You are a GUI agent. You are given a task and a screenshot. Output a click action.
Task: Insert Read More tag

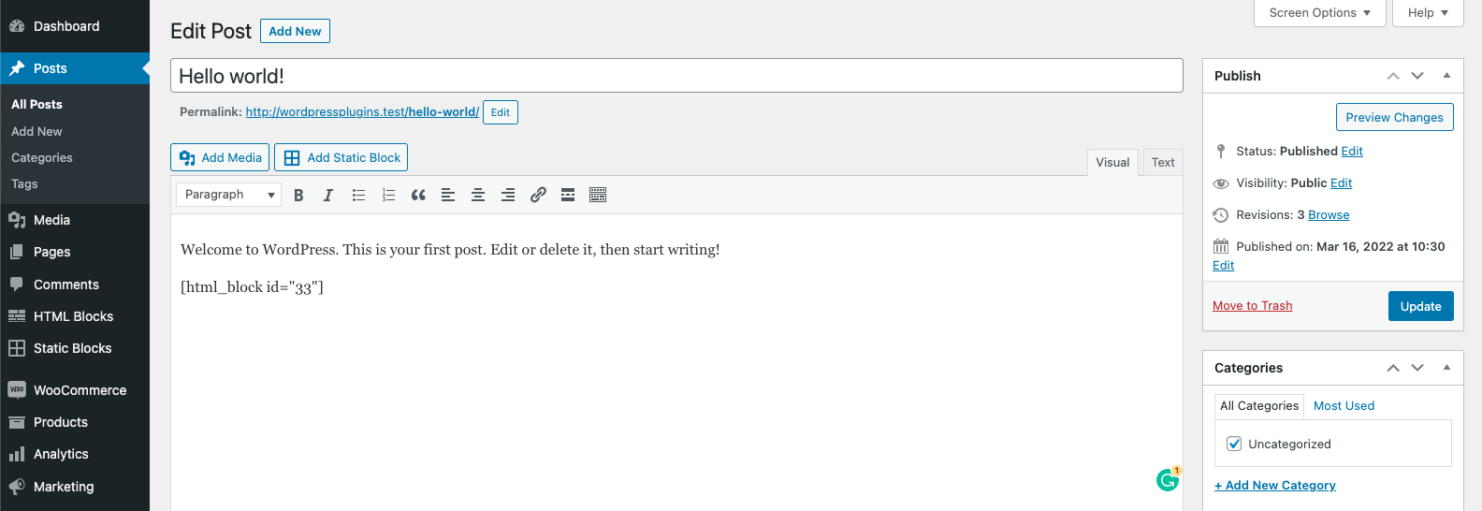pos(568,195)
